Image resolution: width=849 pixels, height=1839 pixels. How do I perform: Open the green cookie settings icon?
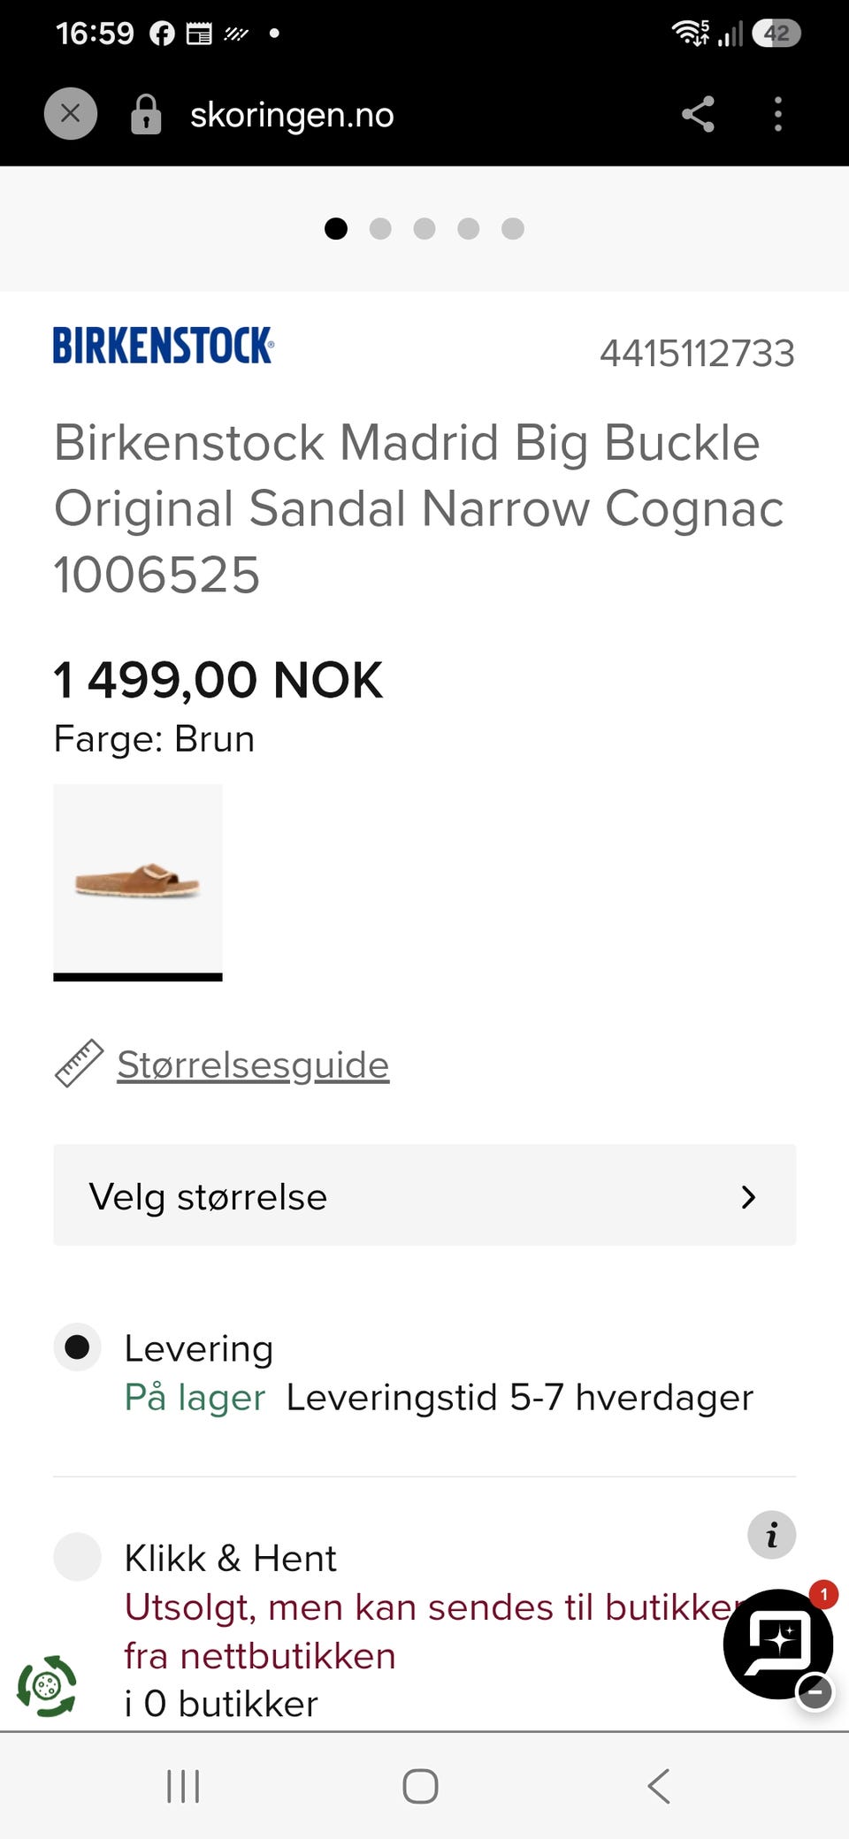(x=46, y=1686)
